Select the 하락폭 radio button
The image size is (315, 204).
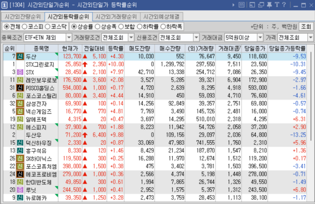coord(163,27)
